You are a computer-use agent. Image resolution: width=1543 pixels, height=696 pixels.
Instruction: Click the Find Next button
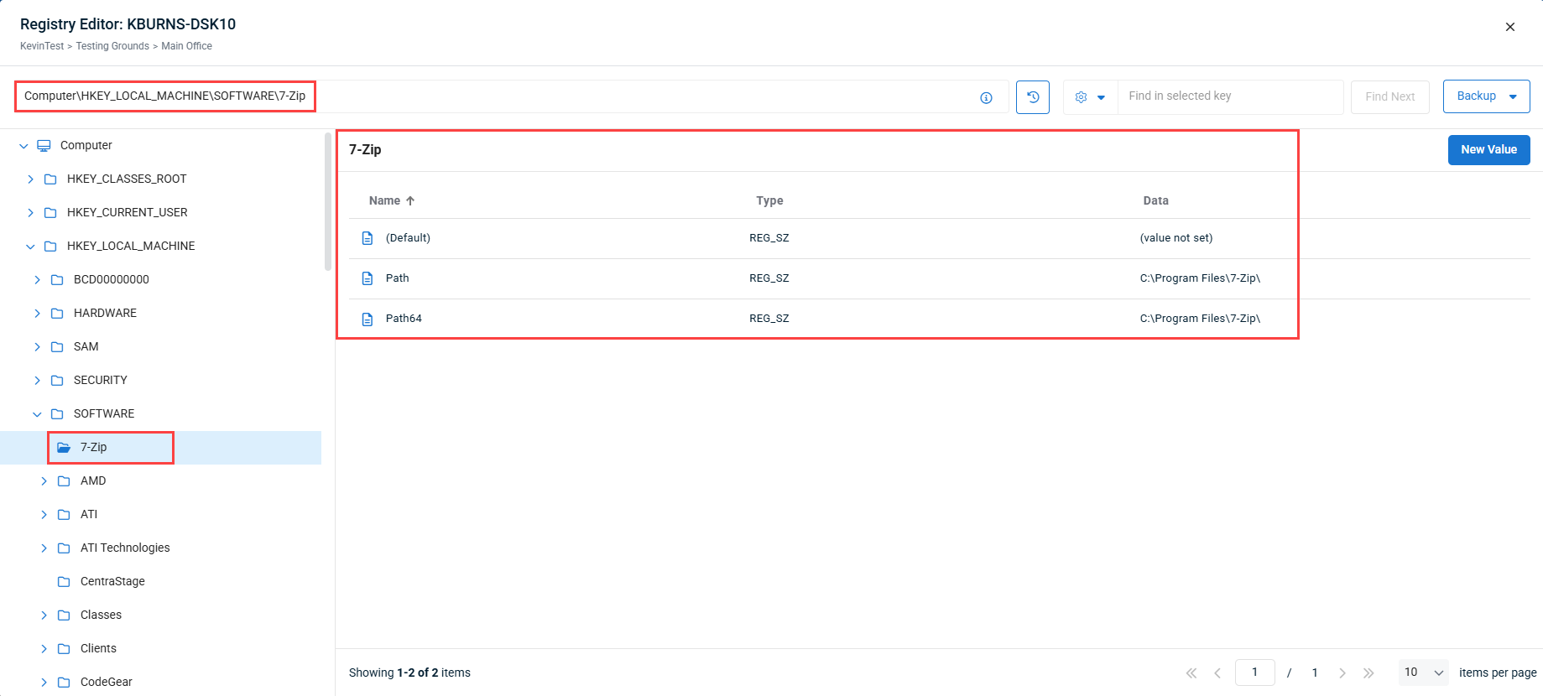(x=1389, y=97)
